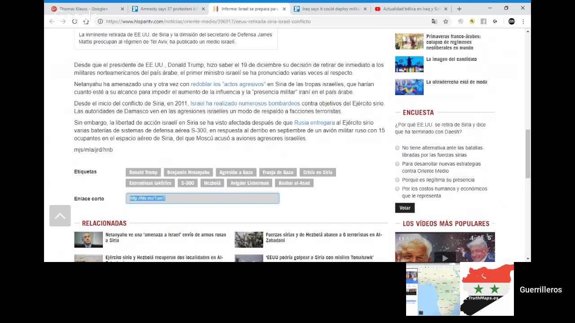Screen dimensions: 575x323
Task: Open 'Primaveras franco-árabes' sidebar article
Action: (453, 42)
